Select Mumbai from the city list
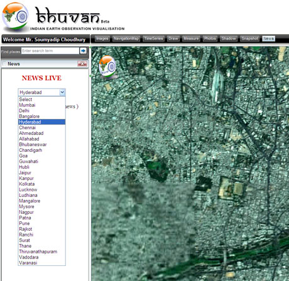The width and height of the screenshot is (289, 281). click(x=42, y=105)
